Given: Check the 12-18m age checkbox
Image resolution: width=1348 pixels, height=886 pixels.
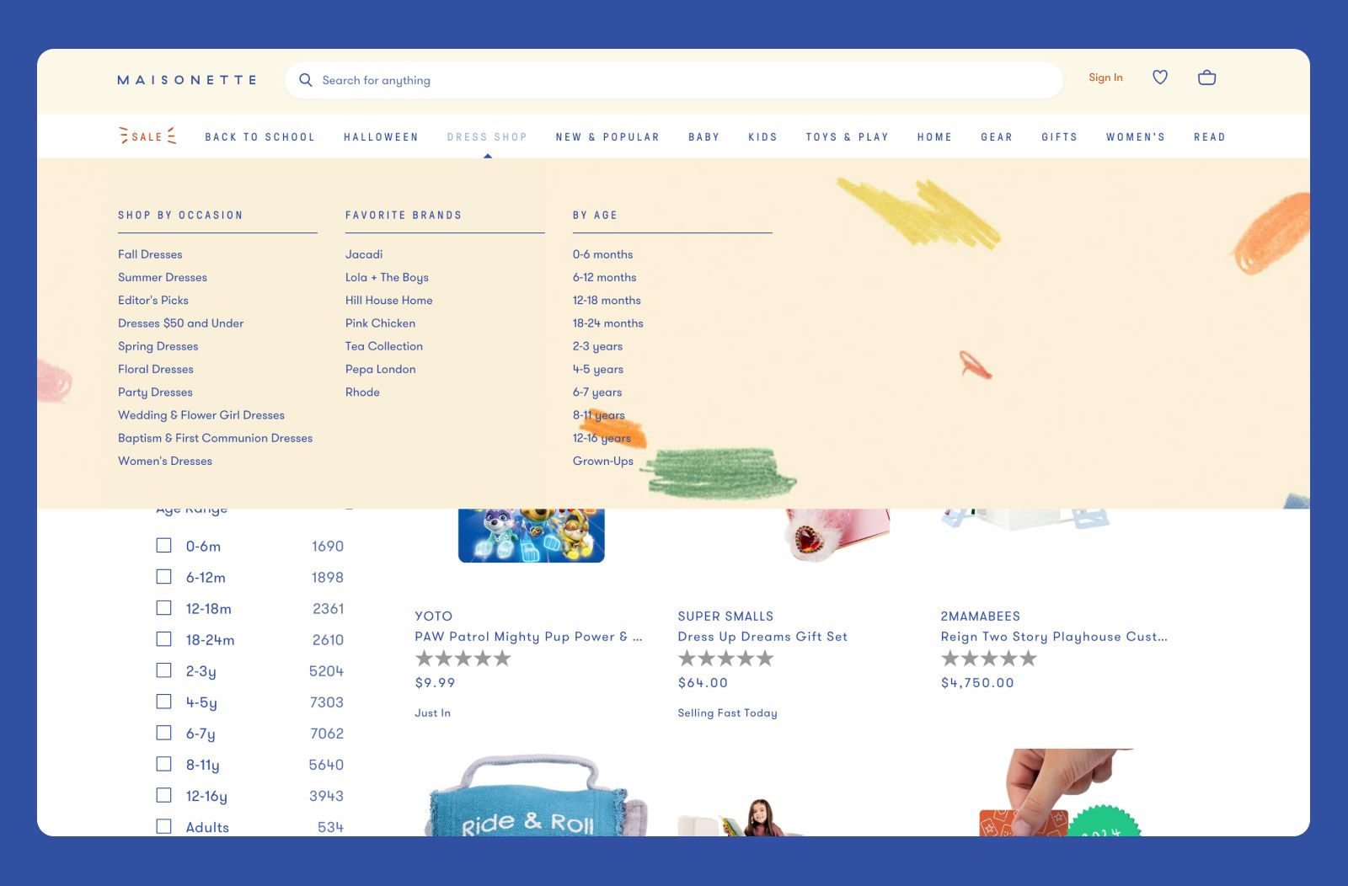Looking at the screenshot, I should (x=163, y=608).
